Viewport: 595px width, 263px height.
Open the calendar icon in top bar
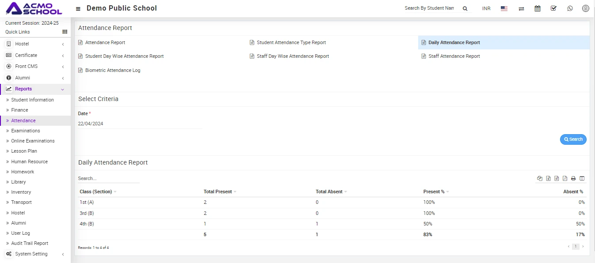[538, 8]
